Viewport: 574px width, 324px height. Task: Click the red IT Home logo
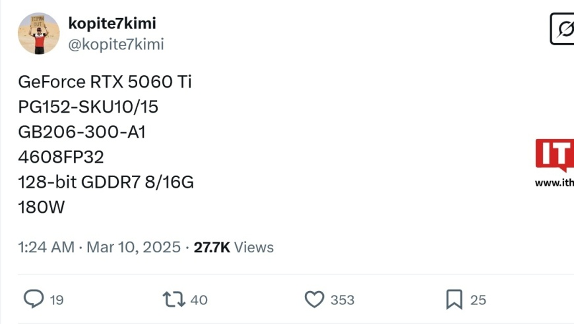[x=555, y=155]
